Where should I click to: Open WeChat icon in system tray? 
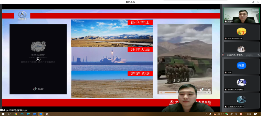227,114
